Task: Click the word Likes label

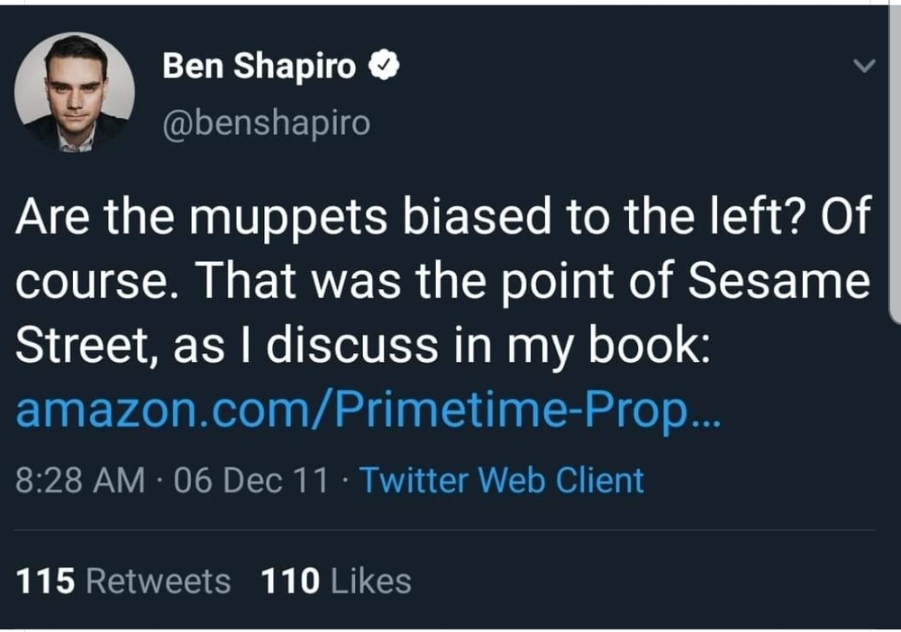Action: point(371,581)
